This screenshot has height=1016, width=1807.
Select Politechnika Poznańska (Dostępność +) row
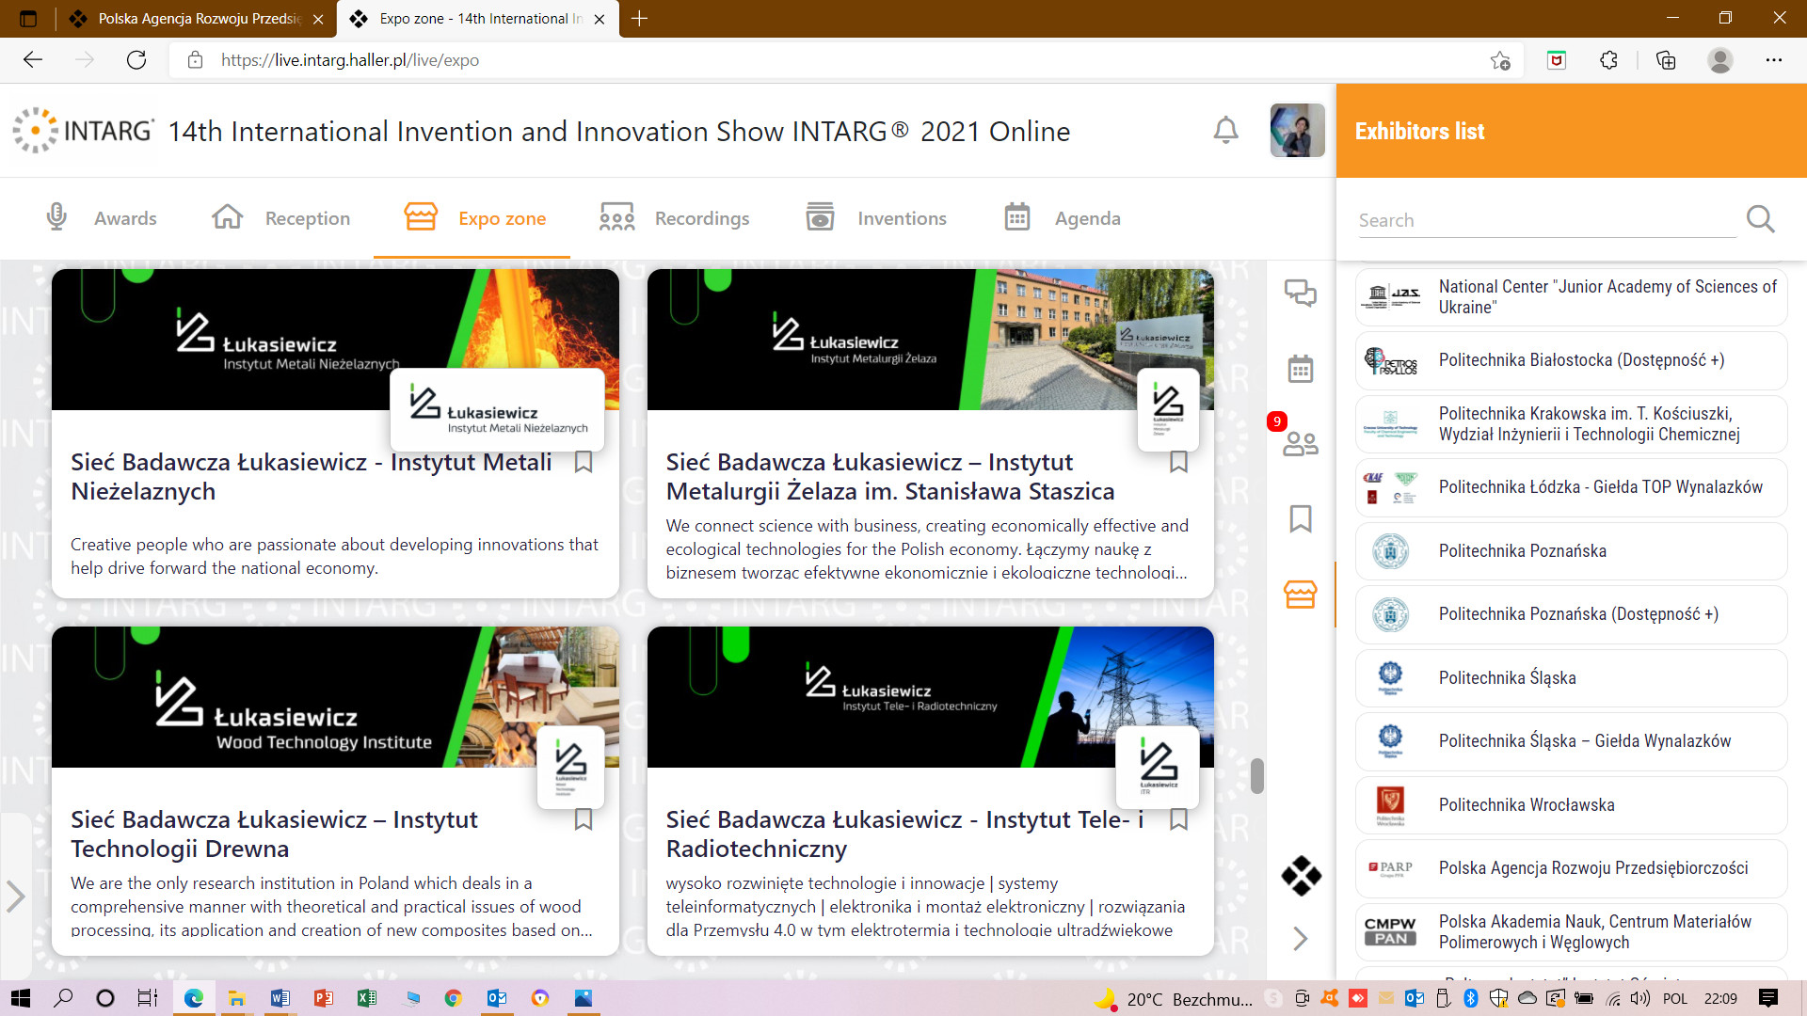(1571, 614)
